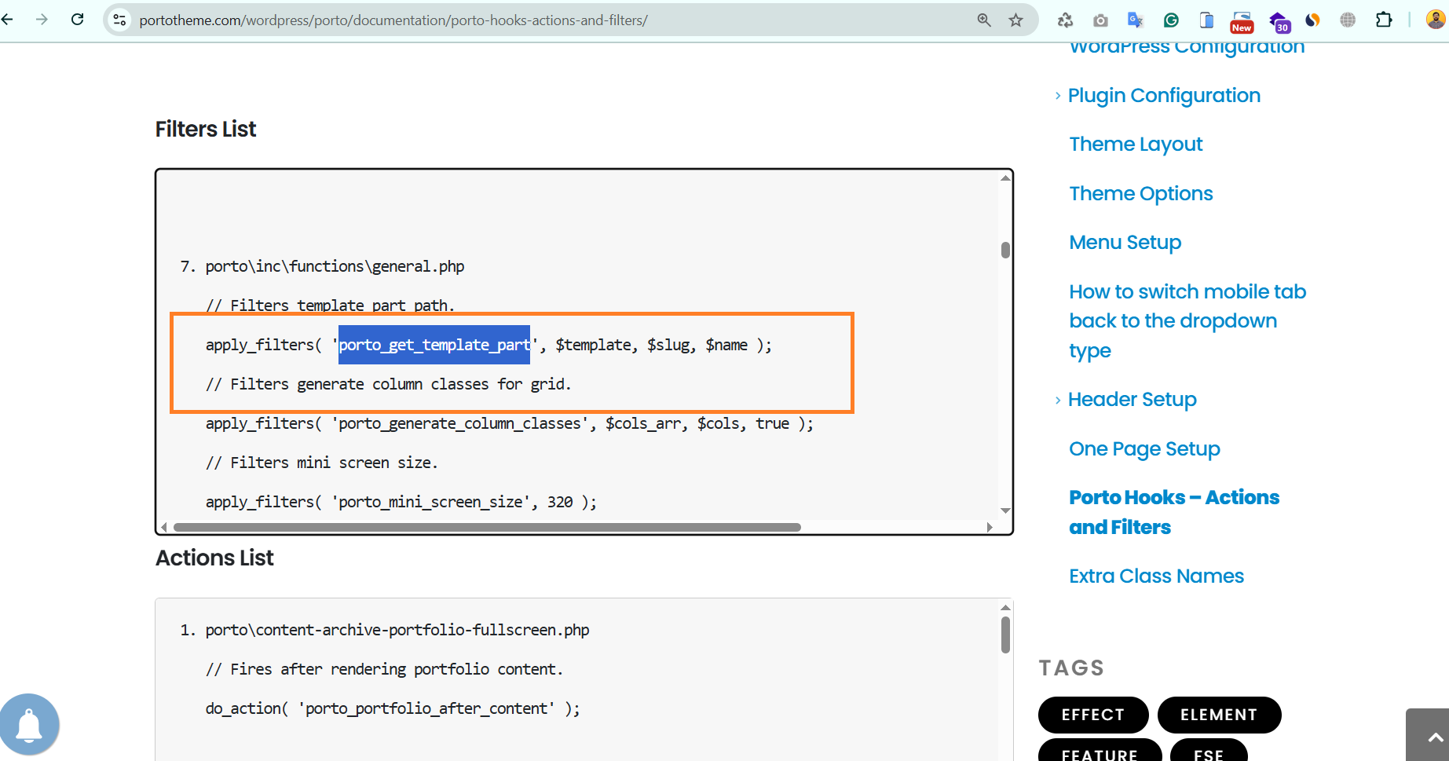The height and width of the screenshot is (761, 1449).
Task: Open the Grammarly extension
Action: point(1171,20)
